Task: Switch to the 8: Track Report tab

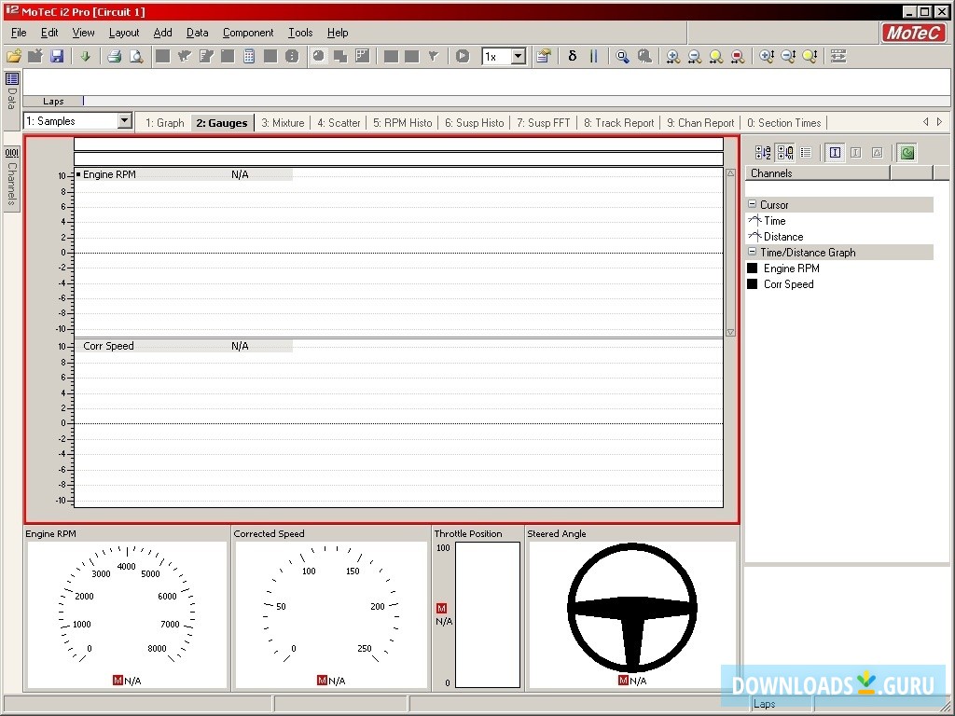Action: (619, 122)
